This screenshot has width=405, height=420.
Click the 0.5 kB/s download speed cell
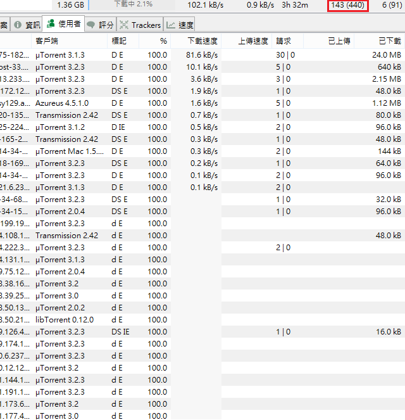[204, 127]
